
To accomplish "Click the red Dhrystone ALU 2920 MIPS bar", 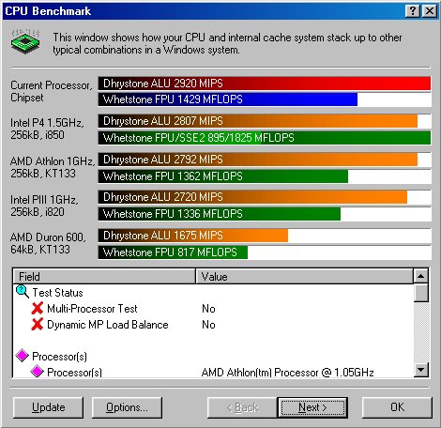I will pos(265,84).
